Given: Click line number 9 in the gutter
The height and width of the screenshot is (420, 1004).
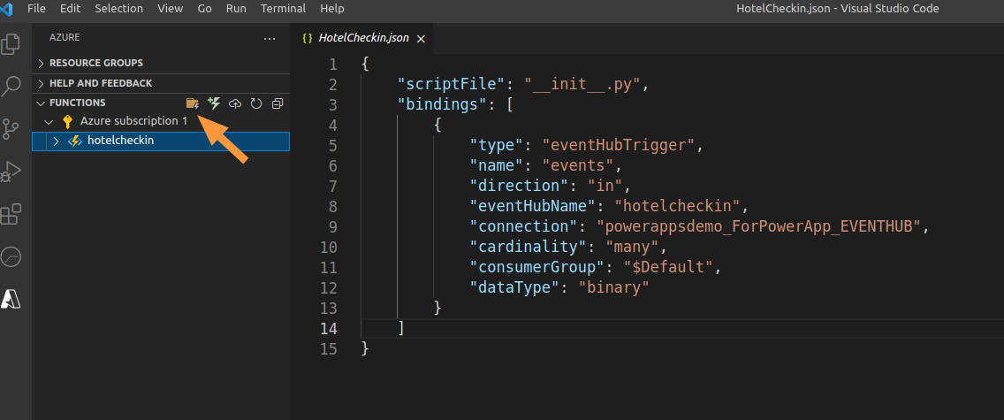Looking at the screenshot, I should pos(331,226).
